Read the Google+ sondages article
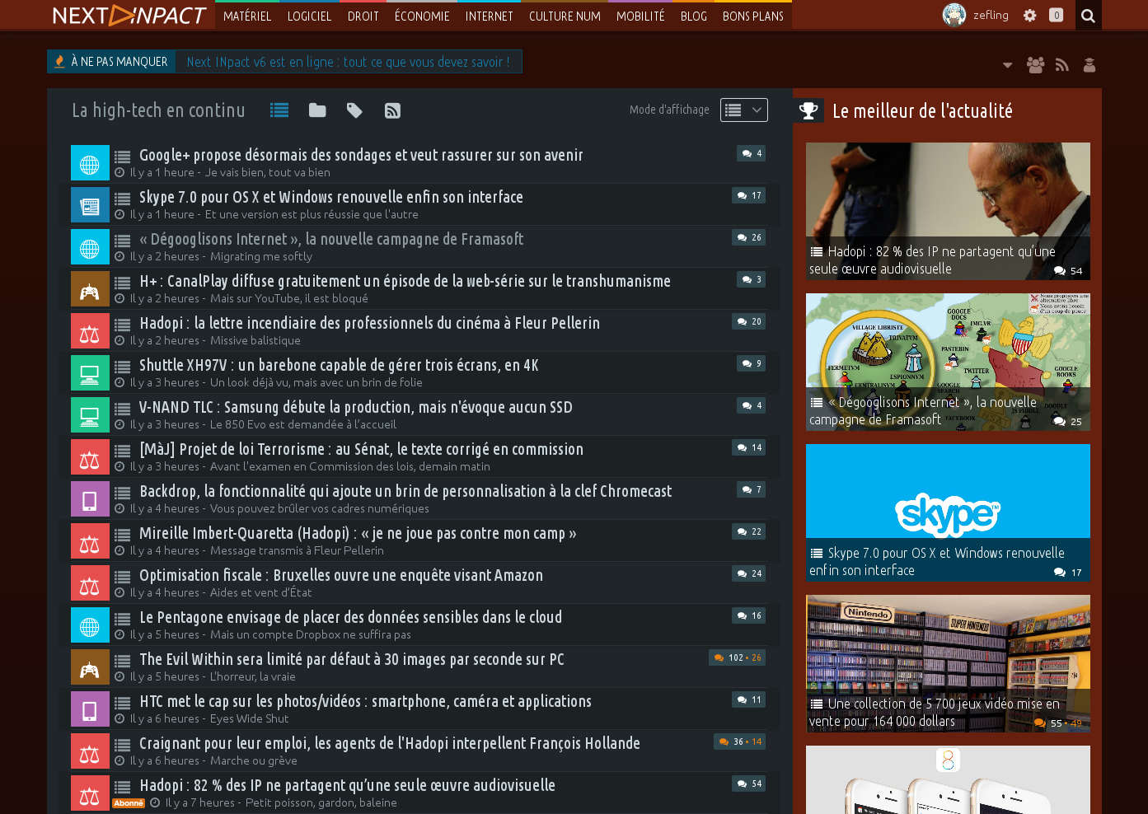 click(361, 155)
